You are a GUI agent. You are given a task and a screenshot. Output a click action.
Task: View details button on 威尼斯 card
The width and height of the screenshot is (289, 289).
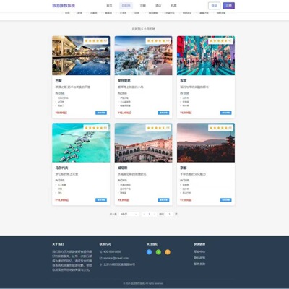pyautogui.click(x=163, y=200)
